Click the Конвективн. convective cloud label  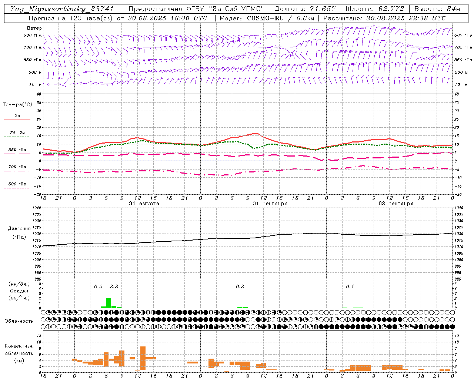pyautogui.click(x=19, y=346)
